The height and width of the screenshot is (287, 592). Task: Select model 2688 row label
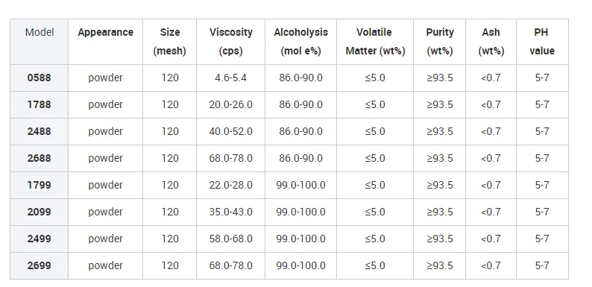(39, 158)
